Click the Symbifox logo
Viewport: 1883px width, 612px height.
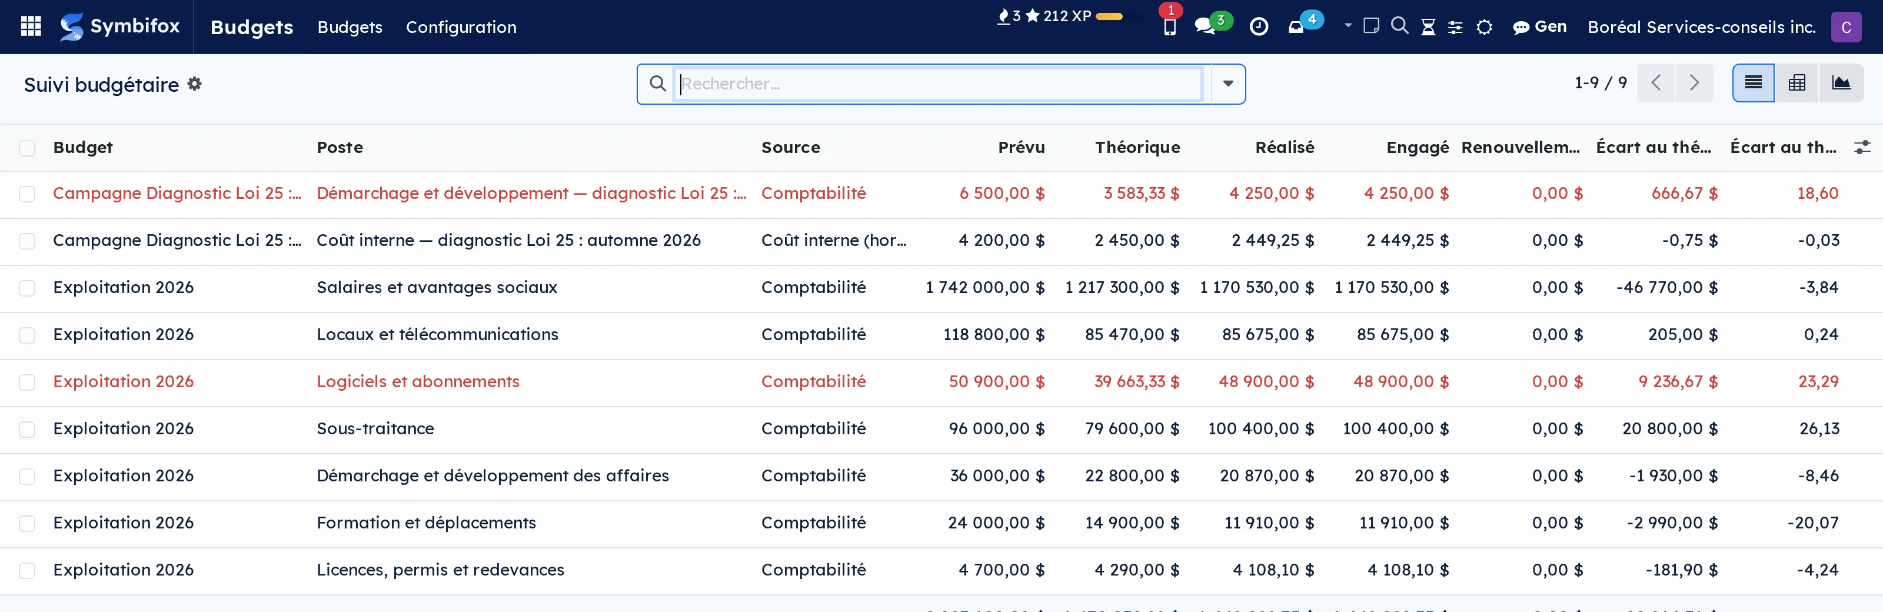[120, 27]
